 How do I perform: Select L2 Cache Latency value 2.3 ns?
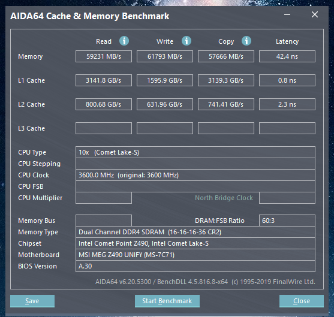point(287,104)
